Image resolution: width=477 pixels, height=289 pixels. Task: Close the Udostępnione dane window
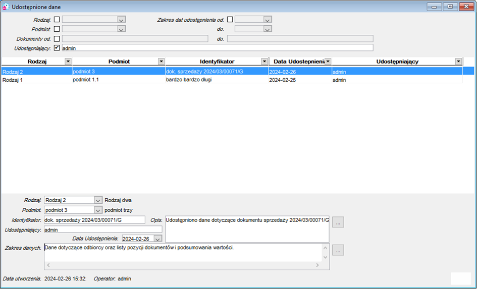(466, 7)
